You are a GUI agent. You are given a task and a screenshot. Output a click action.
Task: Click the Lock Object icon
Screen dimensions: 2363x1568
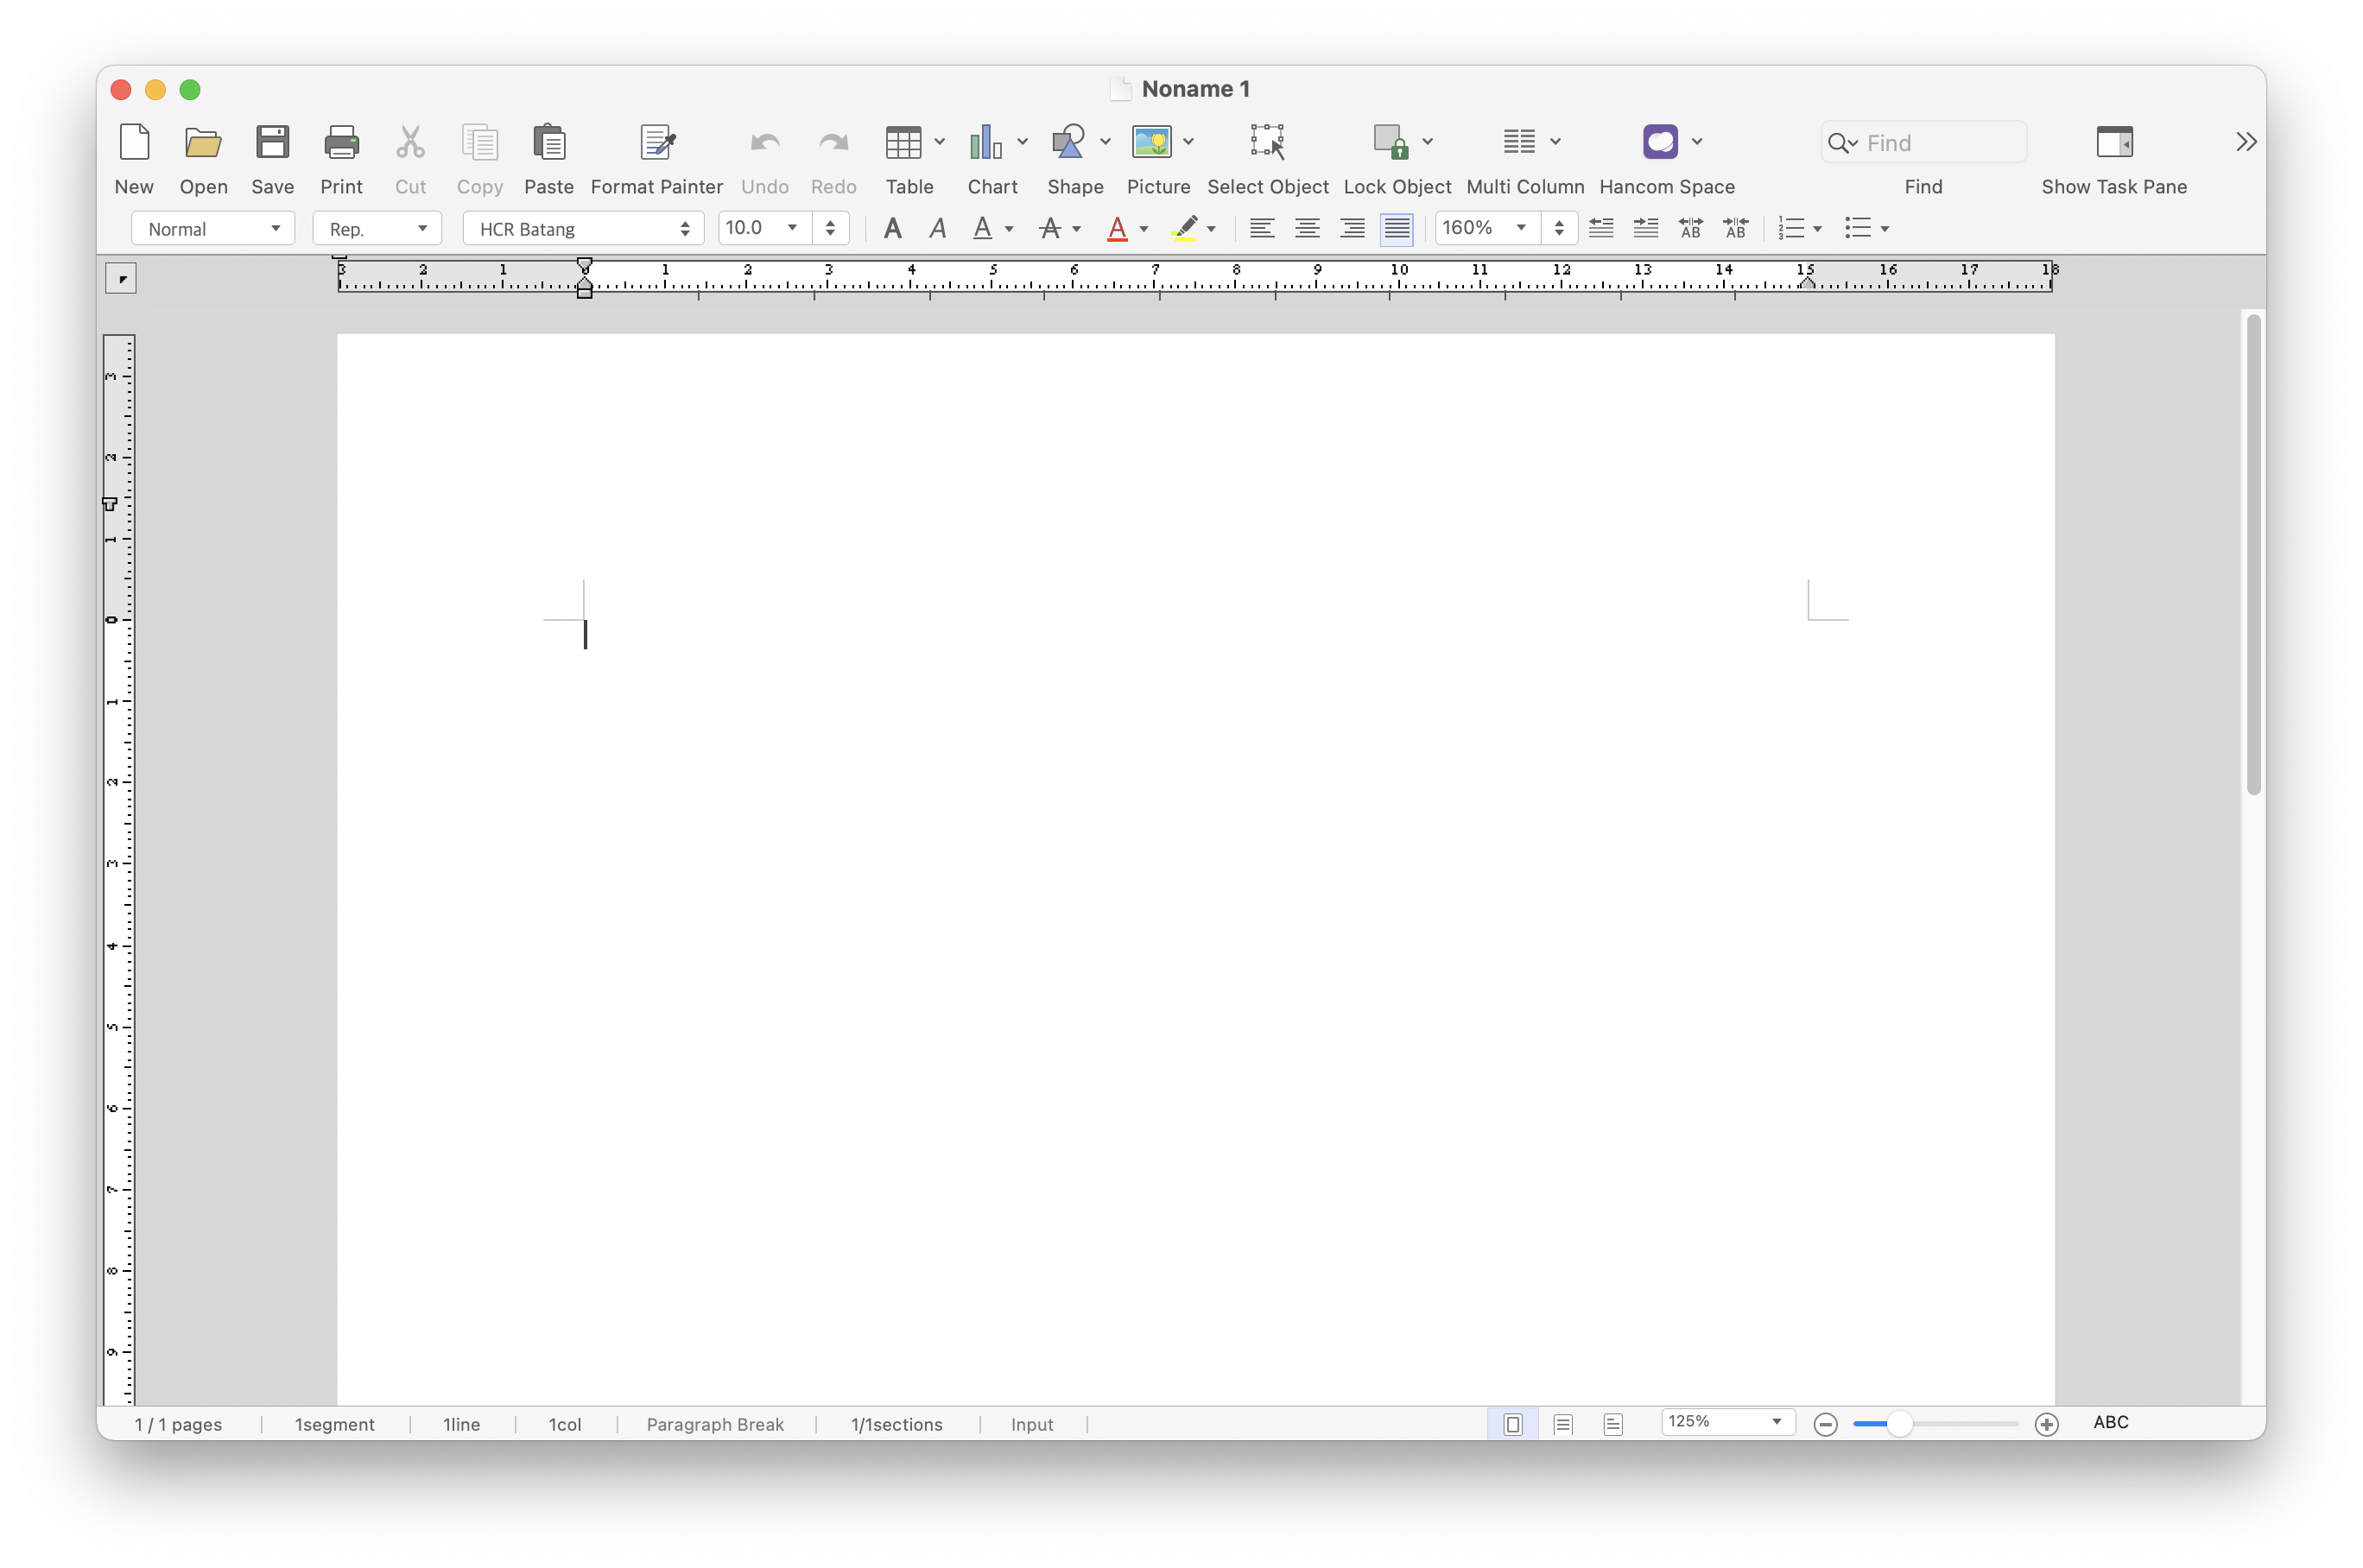click(1390, 143)
